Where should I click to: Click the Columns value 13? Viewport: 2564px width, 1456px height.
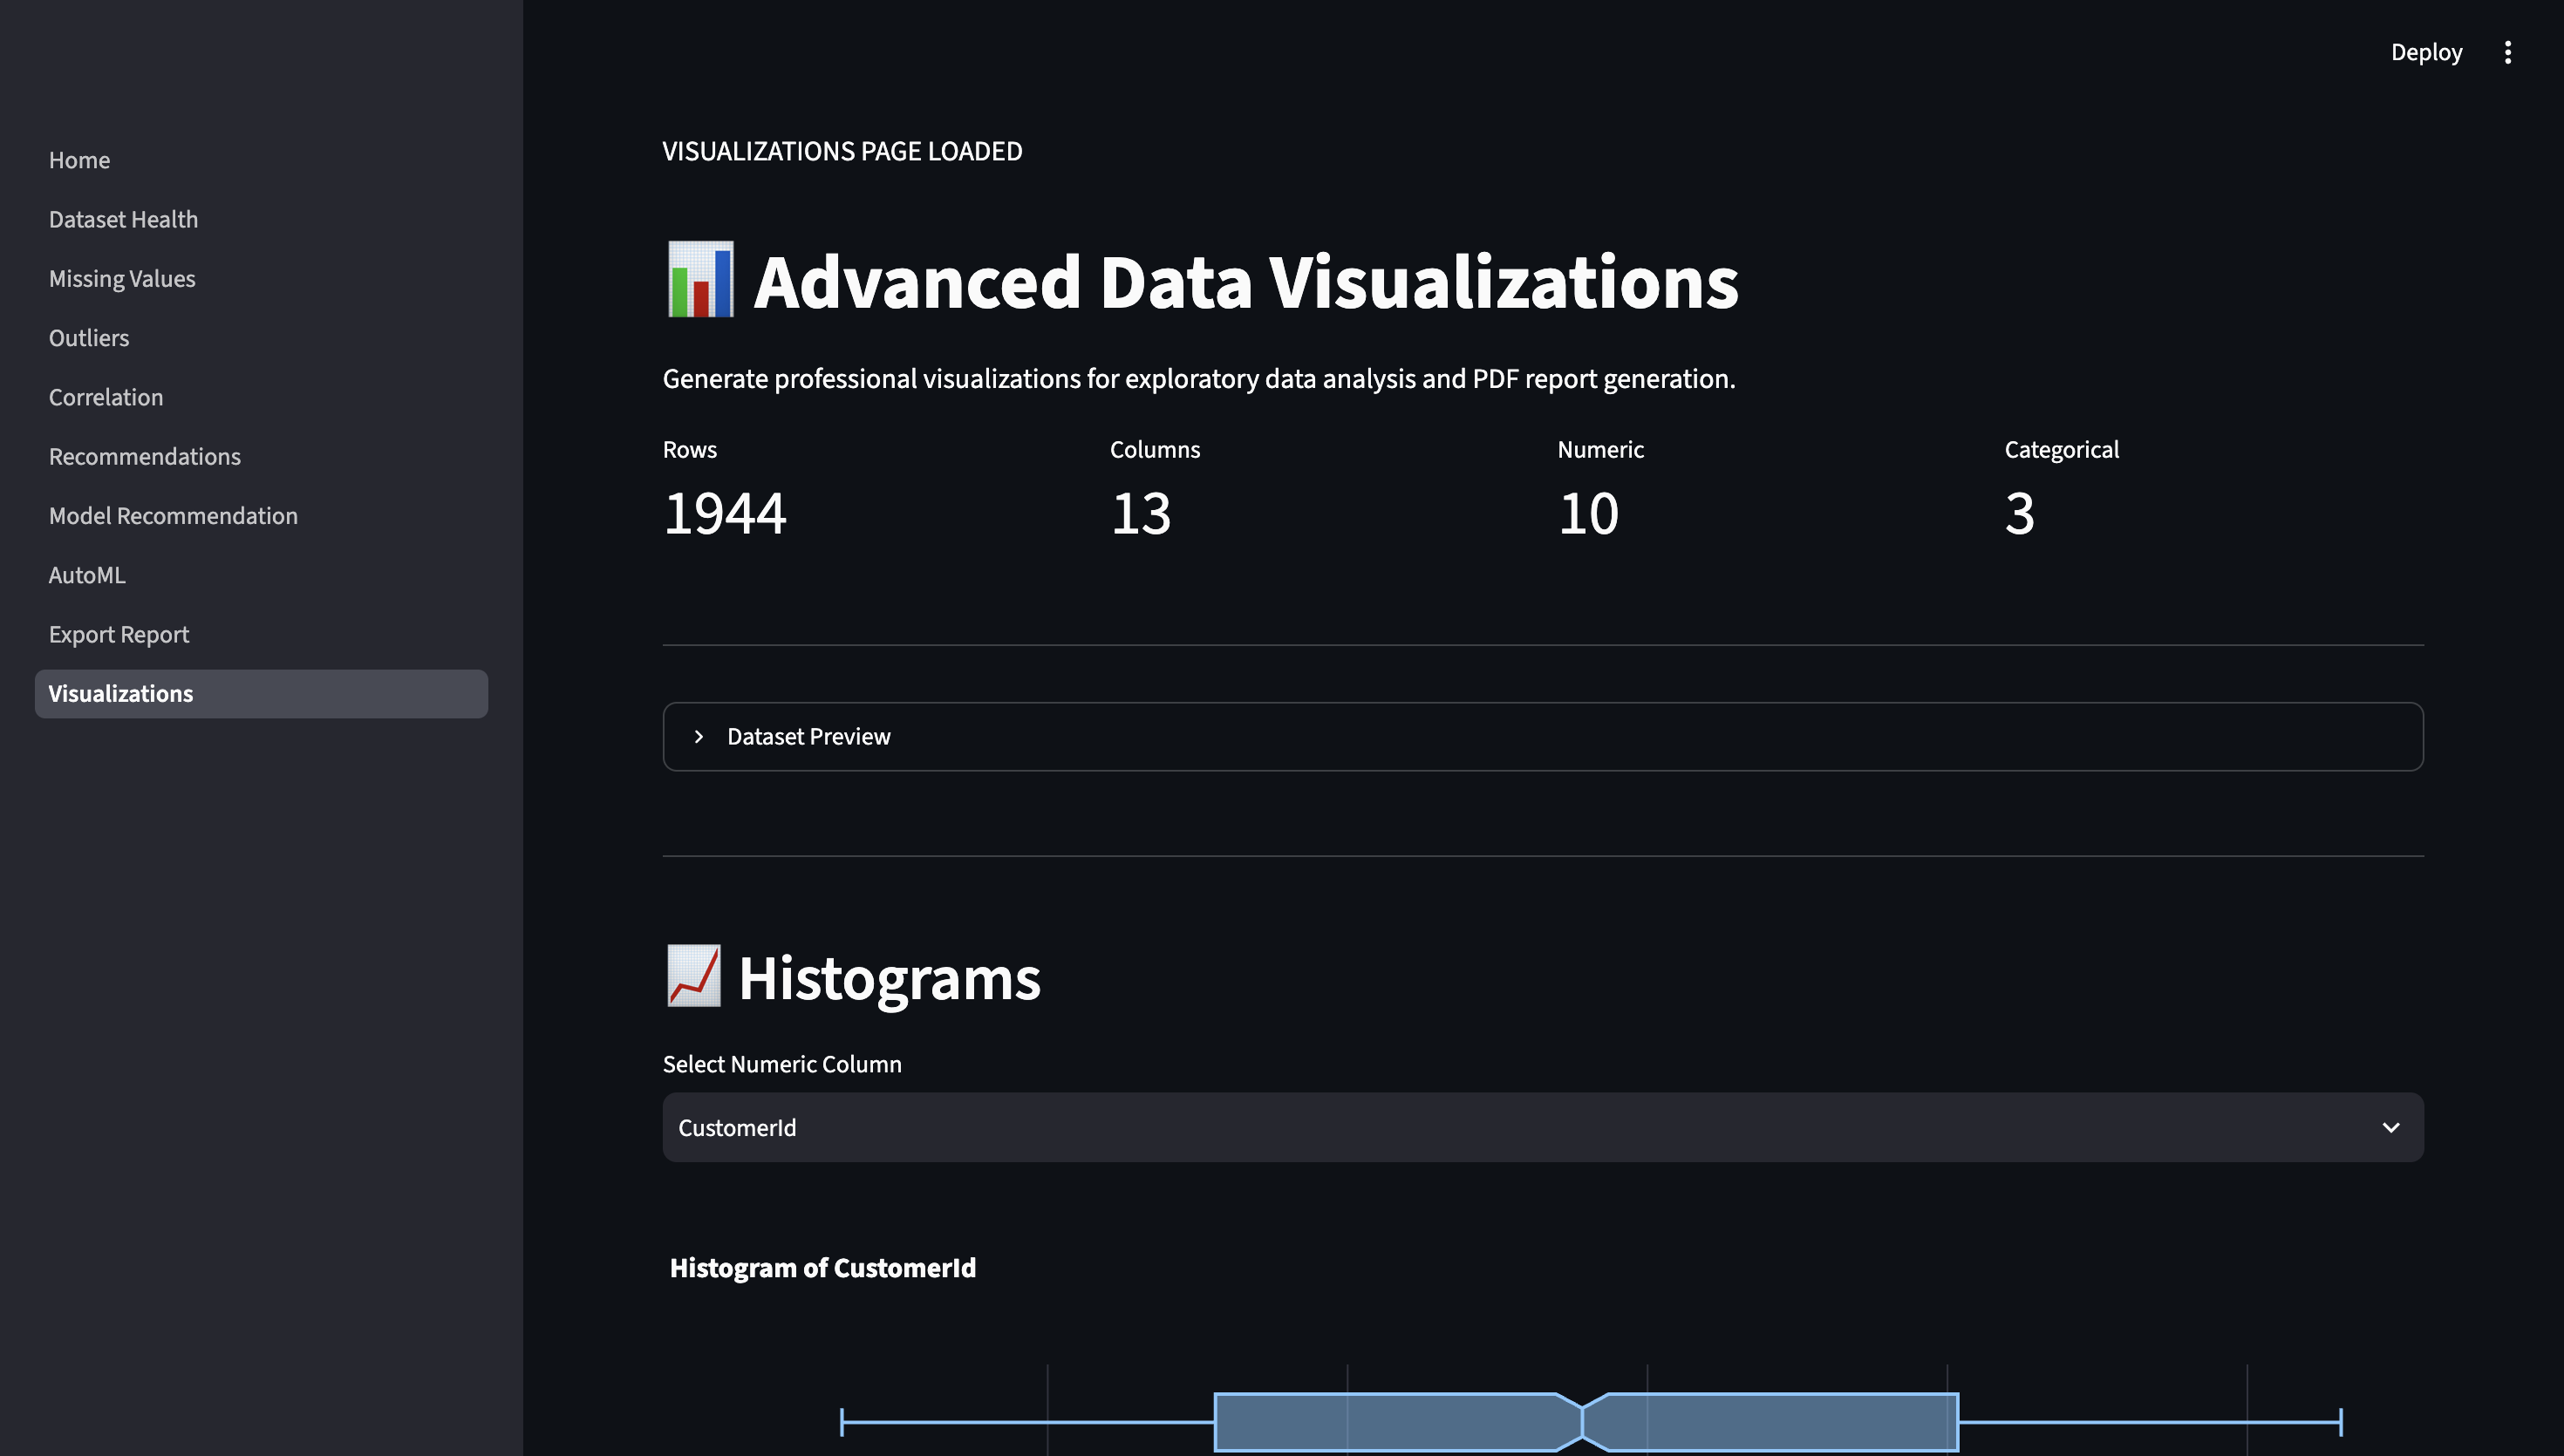coord(1141,514)
